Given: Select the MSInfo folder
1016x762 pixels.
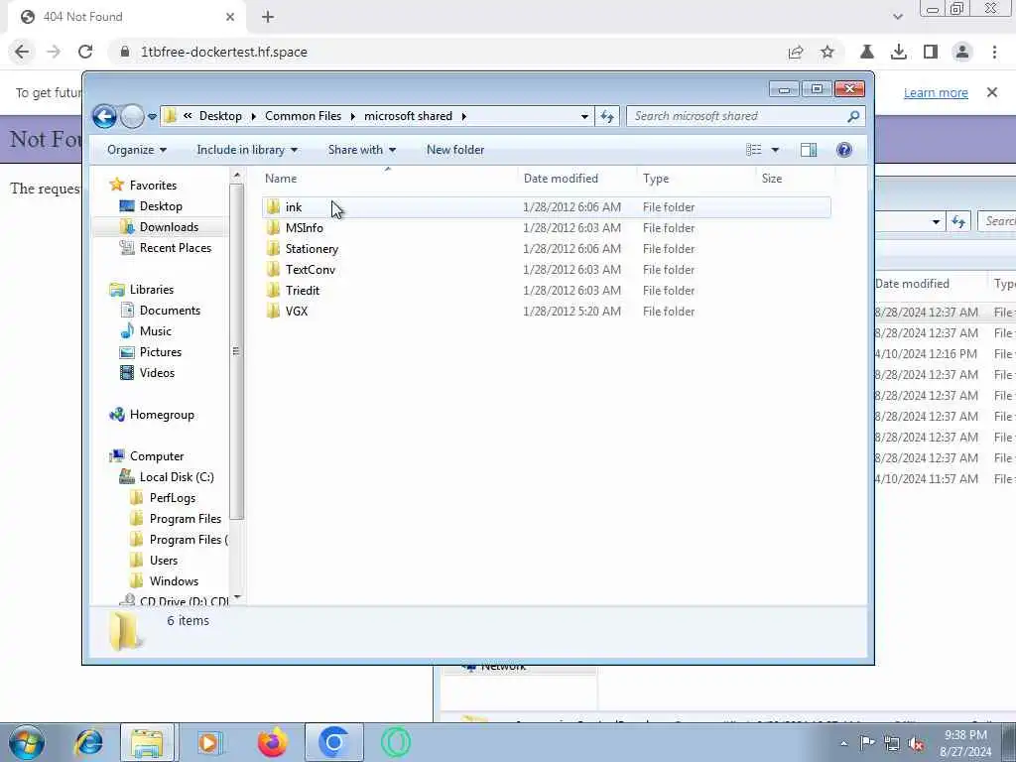Looking at the screenshot, I should [x=547, y=228].
